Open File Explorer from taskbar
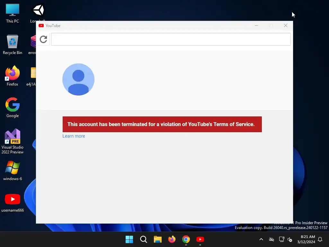This screenshot has width=329, height=247. tap(157, 239)
